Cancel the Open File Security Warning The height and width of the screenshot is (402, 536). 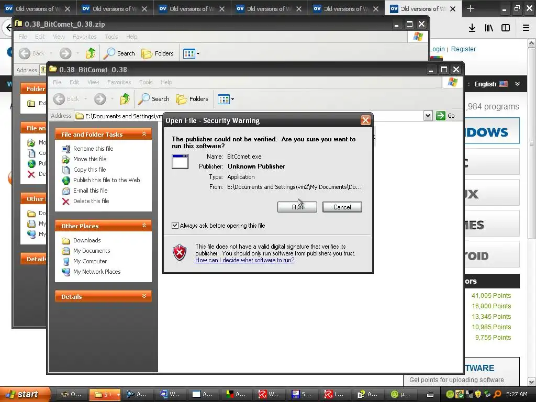coord(342,207)
